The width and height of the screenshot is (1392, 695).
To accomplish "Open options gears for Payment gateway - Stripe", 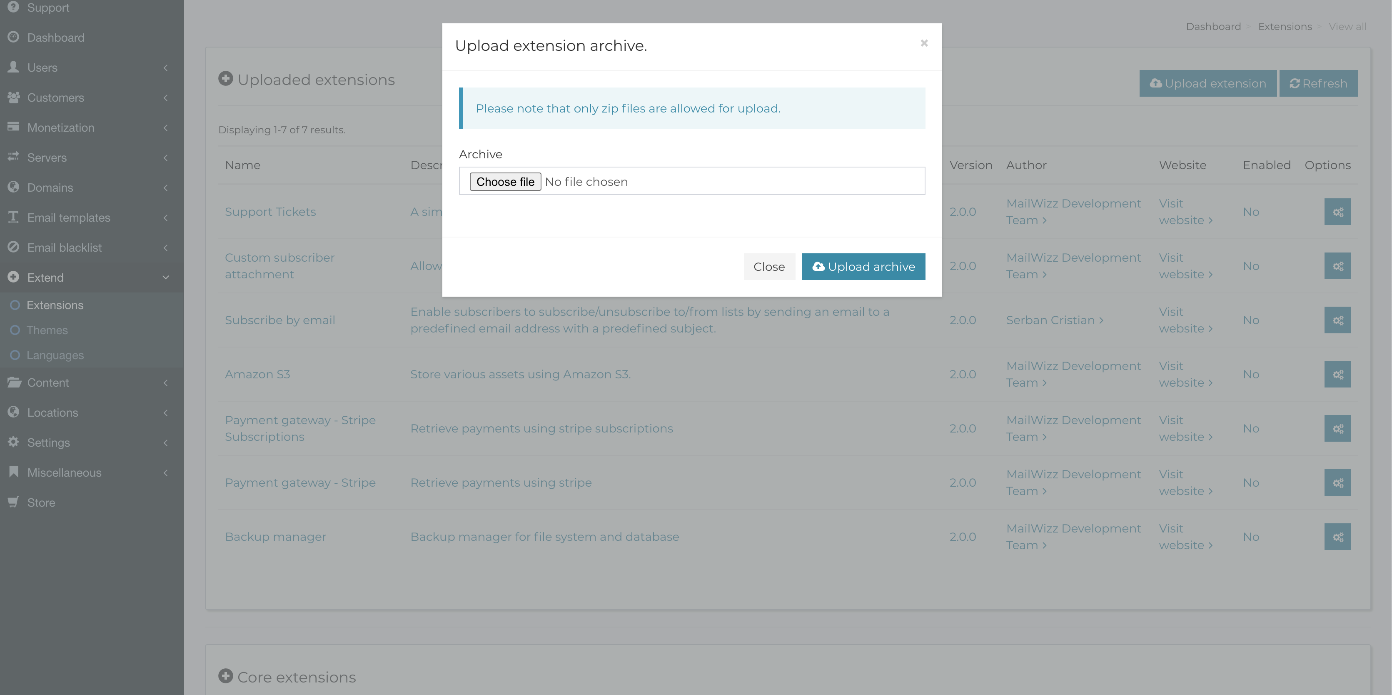I will pos(1337,482).
